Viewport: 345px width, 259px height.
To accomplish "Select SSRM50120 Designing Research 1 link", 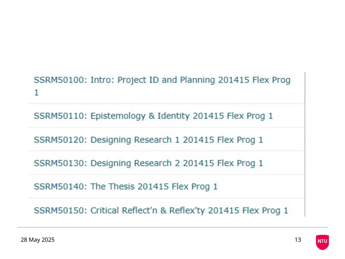I will point(148,140).
